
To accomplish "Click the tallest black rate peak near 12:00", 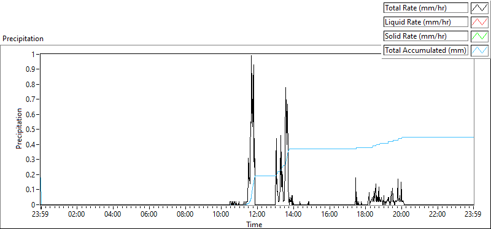I will 251,56.
